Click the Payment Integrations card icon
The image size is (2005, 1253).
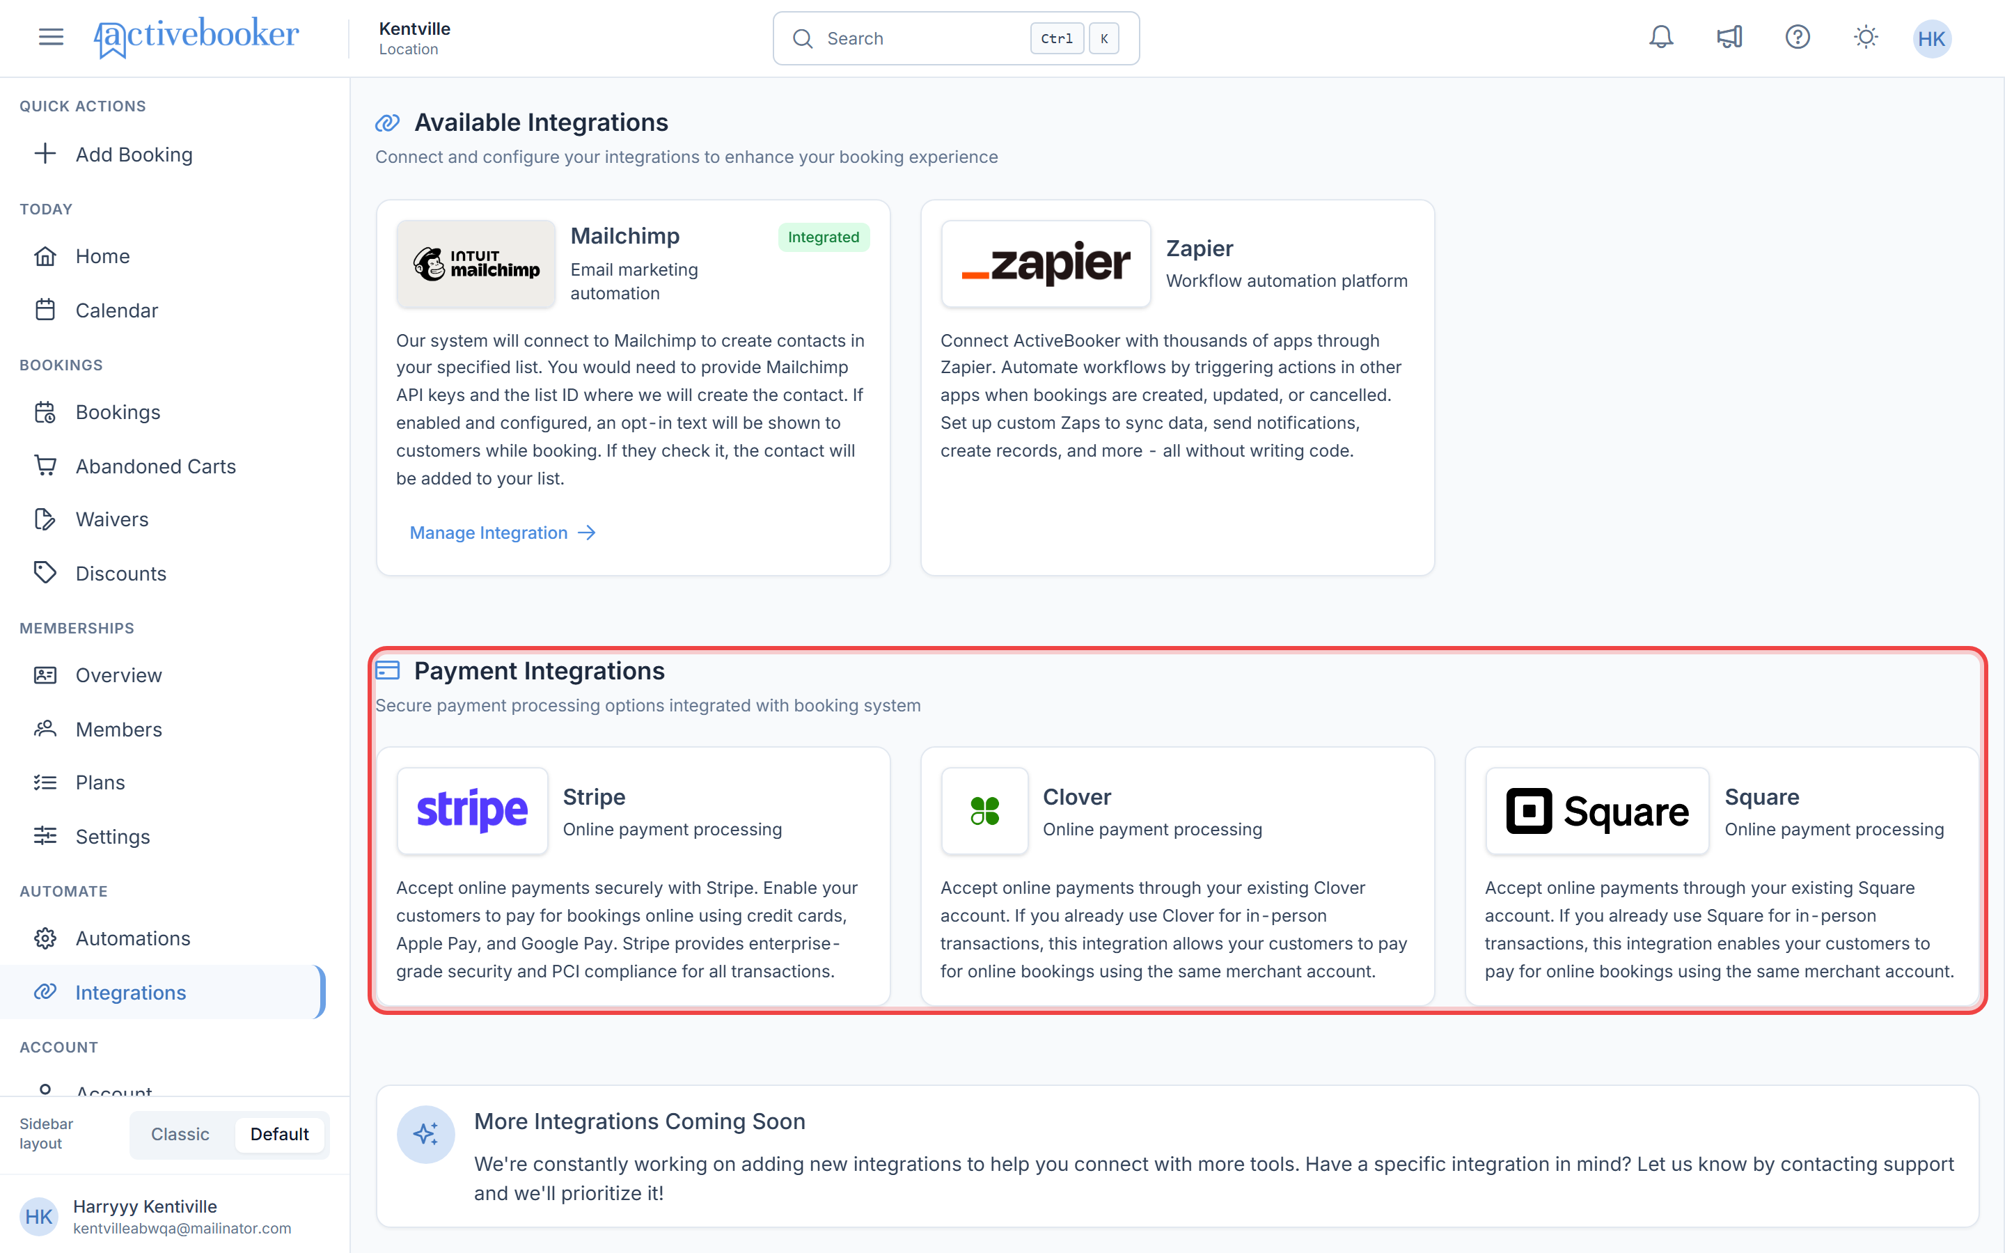click(x=387, y=670)
